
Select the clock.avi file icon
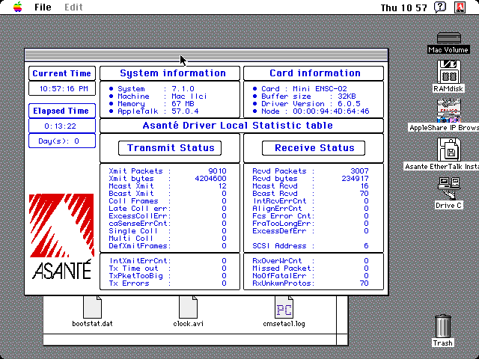(188, 307)
